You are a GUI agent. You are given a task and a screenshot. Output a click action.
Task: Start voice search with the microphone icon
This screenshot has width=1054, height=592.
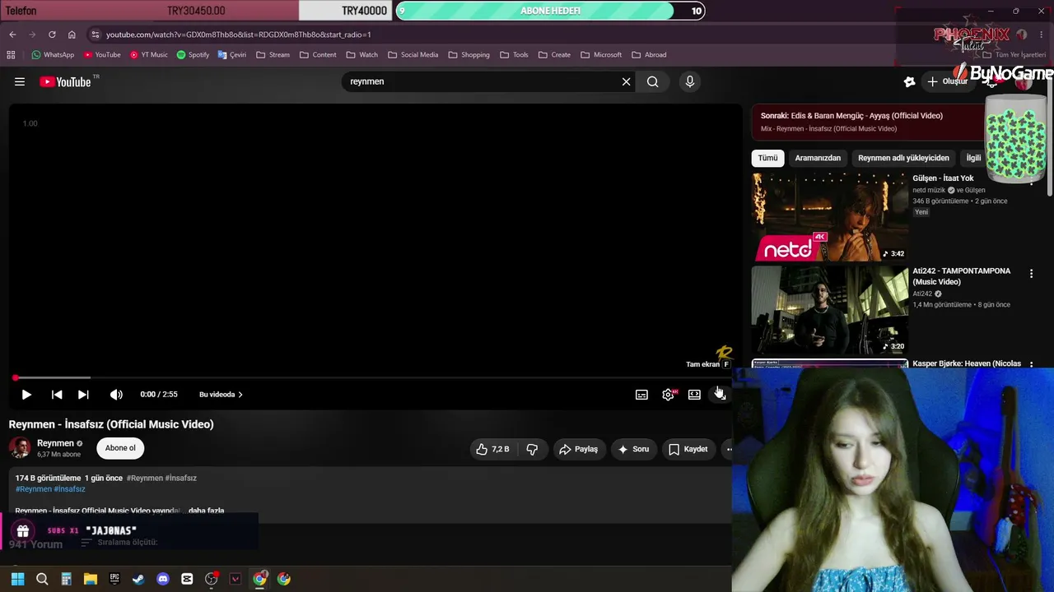(690, 81)
